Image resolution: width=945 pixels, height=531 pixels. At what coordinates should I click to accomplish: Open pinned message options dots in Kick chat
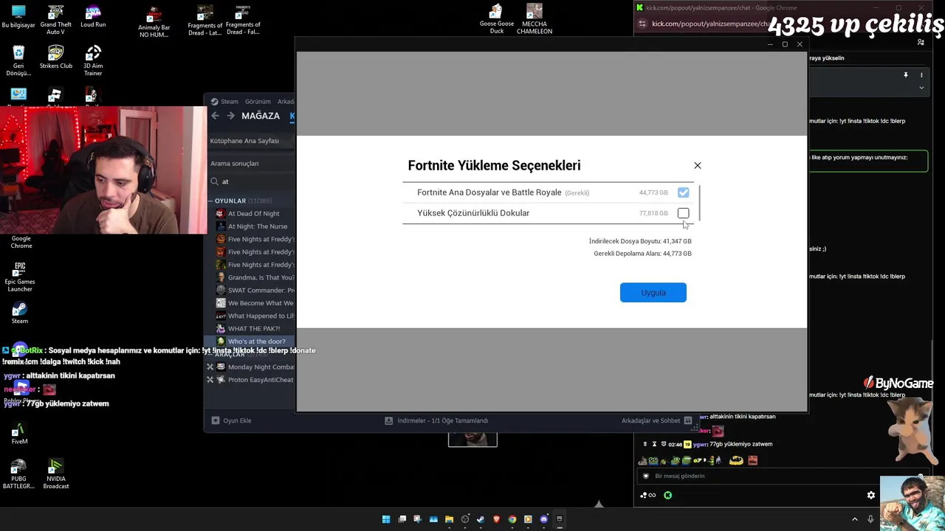point(921,74)
